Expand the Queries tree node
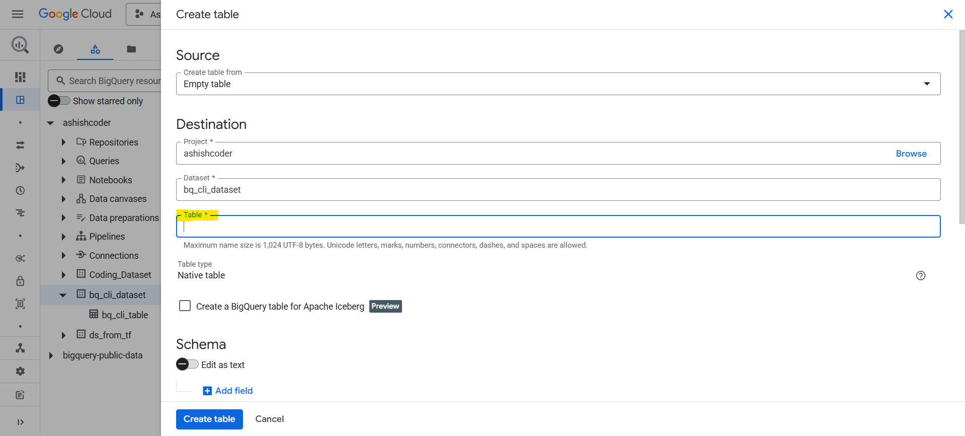 [x=63, y=161]
